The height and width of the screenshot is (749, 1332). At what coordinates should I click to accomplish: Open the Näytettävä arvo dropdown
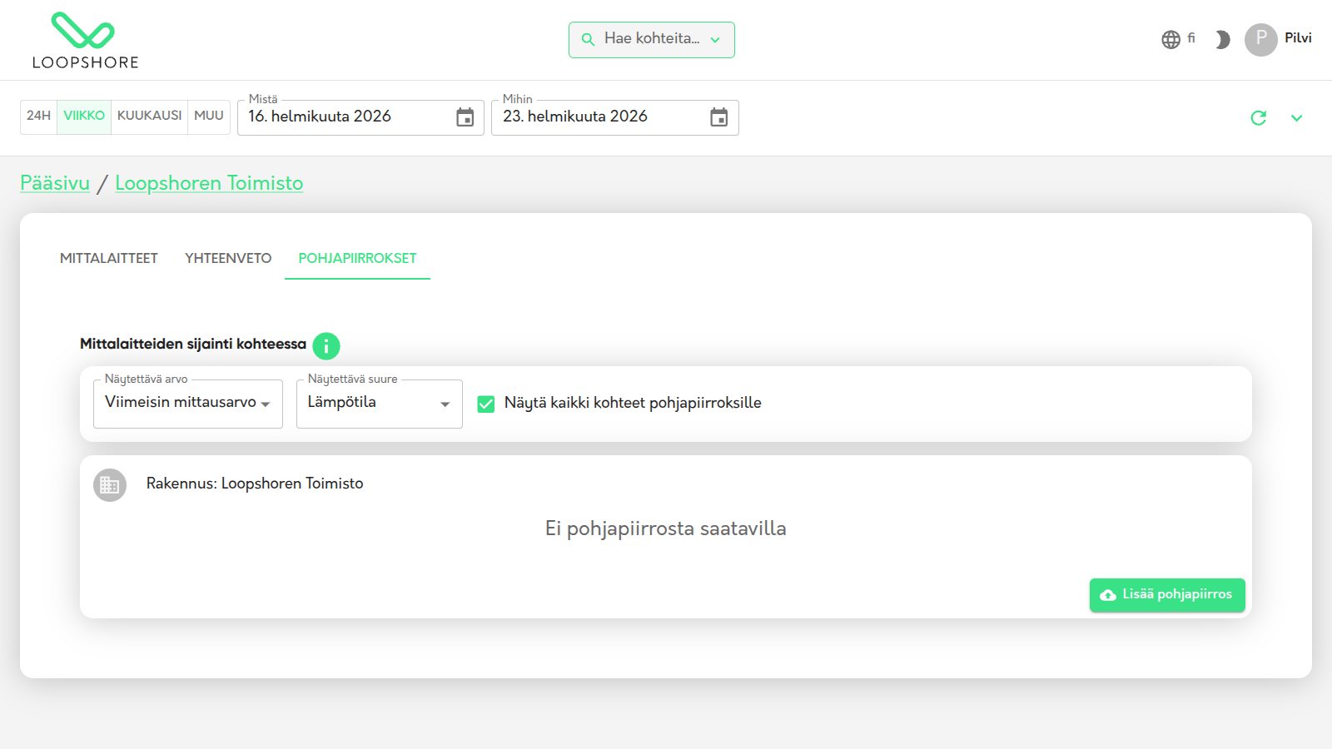tap(188, 404)
